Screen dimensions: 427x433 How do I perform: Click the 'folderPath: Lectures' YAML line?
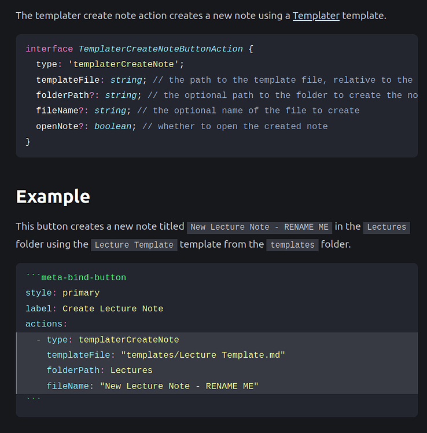100,370
